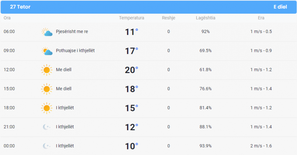The width and height of the screenshot is (297, 155).
Task: Click the sun-and-cloud icon at 09:00
Action: pos(47,51)
